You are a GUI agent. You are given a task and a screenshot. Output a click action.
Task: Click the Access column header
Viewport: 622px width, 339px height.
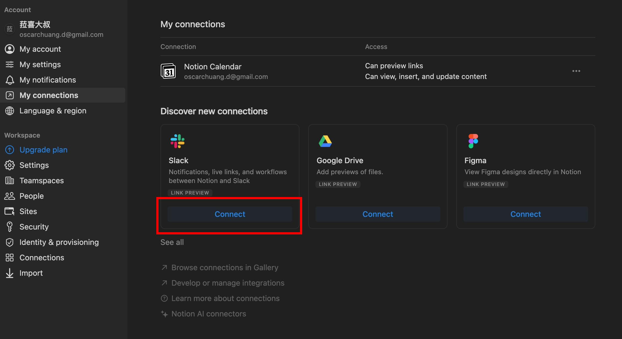pyautogui.click(x=376, y=47)
